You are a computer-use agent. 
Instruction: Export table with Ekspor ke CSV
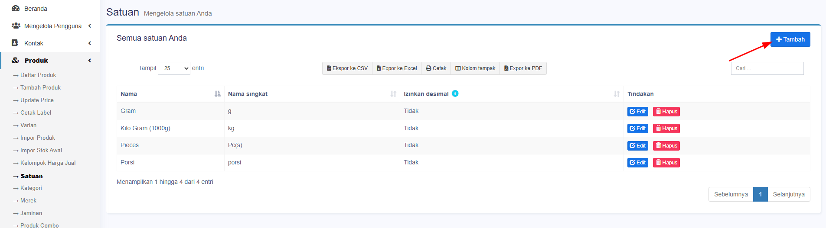(x=347, y=68)
